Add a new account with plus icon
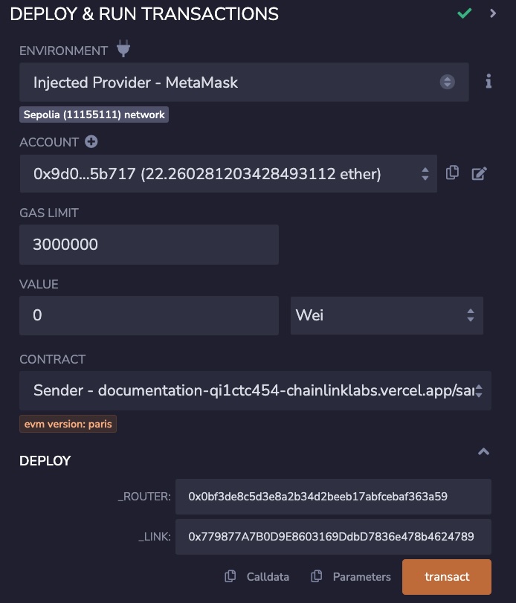Image resolution: width=516 pixels, height=603 pixels. pyautogui.click(x=91, y=141)
